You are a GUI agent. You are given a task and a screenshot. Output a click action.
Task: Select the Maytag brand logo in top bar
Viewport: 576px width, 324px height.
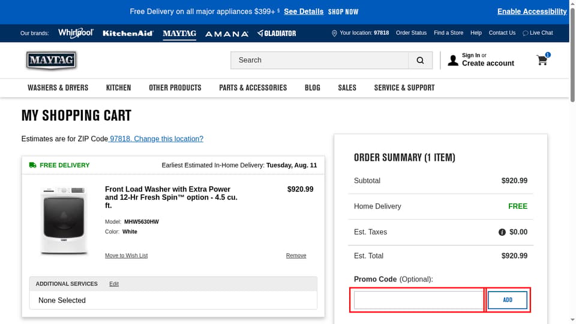[x=179, y=34]
